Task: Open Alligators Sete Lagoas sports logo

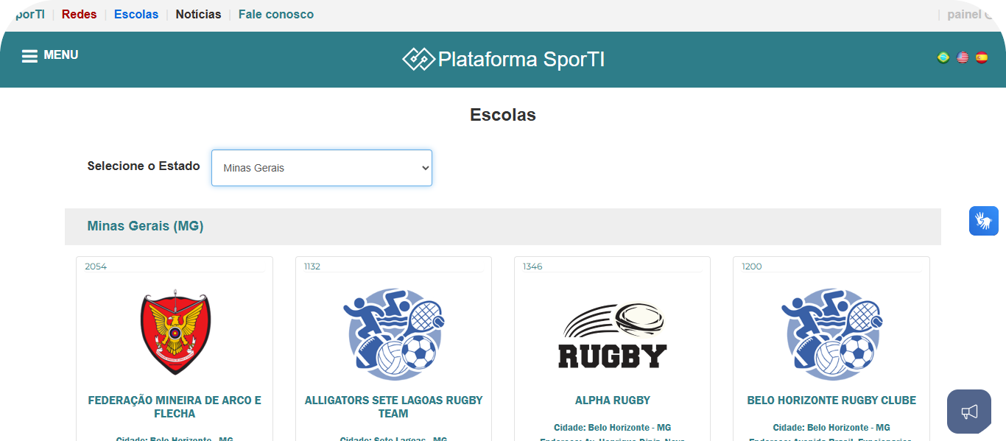Action: point(393,334)
